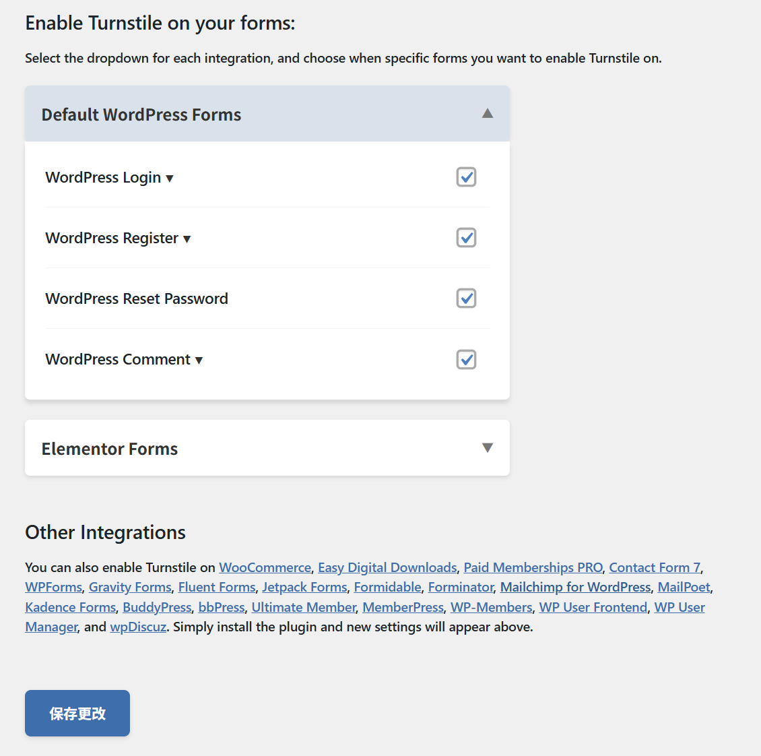The width and height of the screenshot is (761, 756).
Task: Open the Ultimate Member link
Action: (x=304, y=607)
